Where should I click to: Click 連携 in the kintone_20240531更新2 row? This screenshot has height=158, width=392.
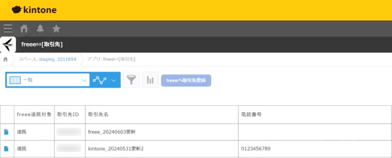pyautogui.click(x=22, y=149)
